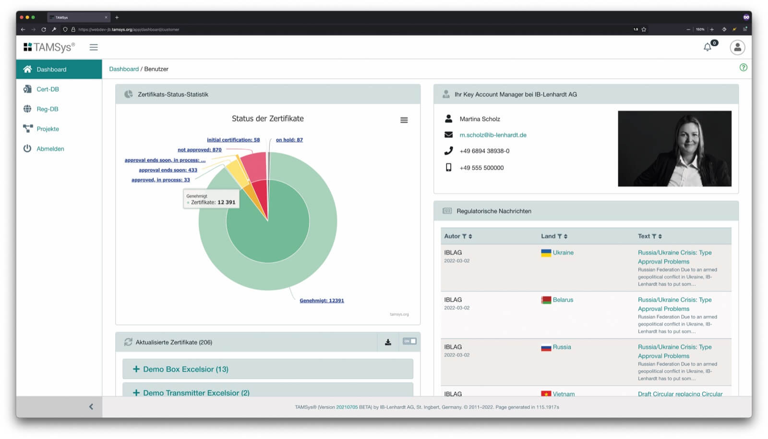Sort the Land column
Screen dimensions: 768x439
pyautogui.click(x=566, y=236)
